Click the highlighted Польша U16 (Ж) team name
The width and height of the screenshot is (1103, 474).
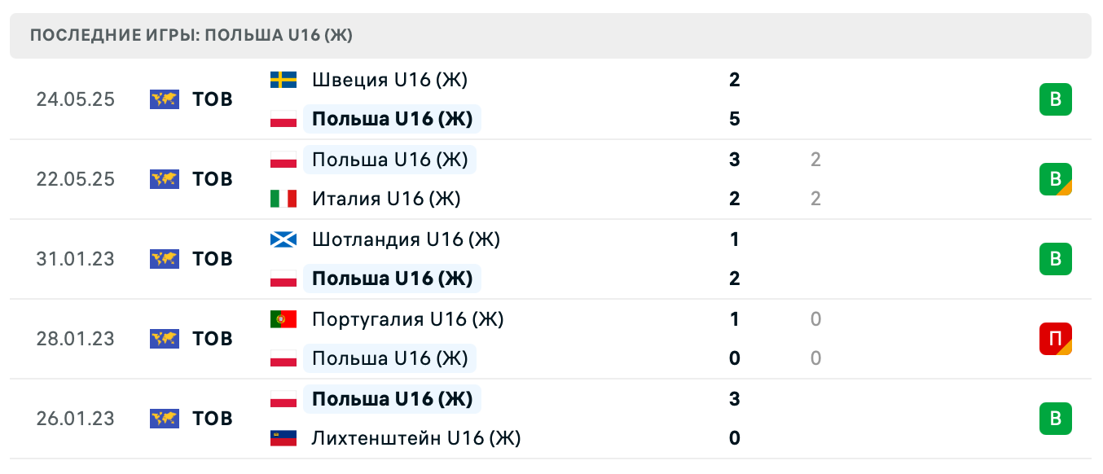[392, 119]
